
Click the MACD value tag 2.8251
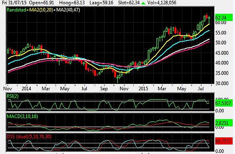coord(222,122)
